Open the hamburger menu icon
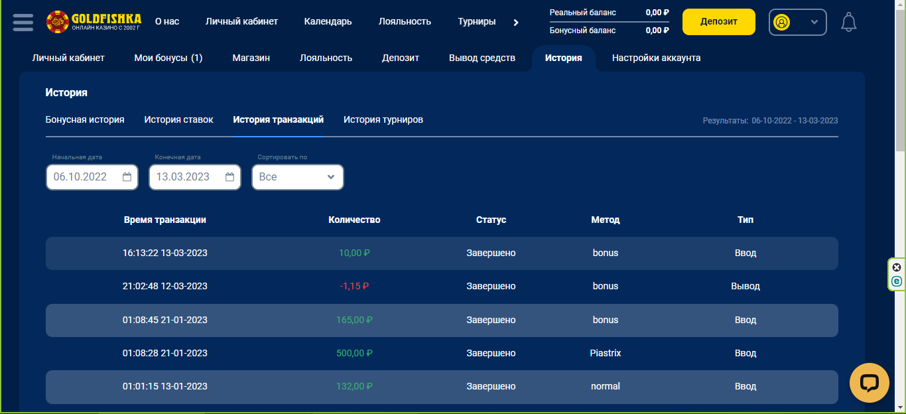Screen dimensions: 906x414 23,22
